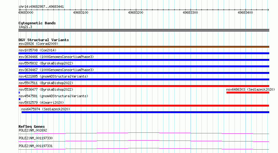Click the 49683100 ruler position
278x153 pixels.
point(81,12)
